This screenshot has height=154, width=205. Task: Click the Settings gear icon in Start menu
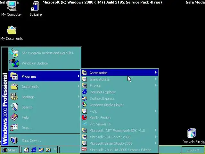coord(14,97)
